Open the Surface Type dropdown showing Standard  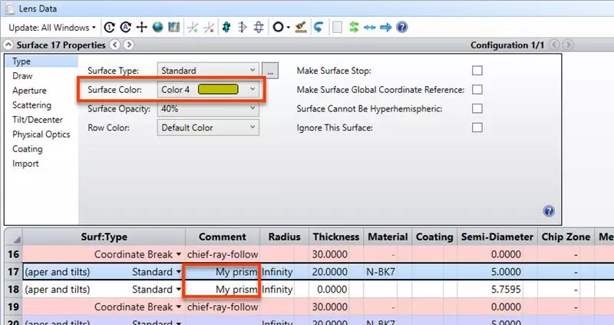point(208,71)
